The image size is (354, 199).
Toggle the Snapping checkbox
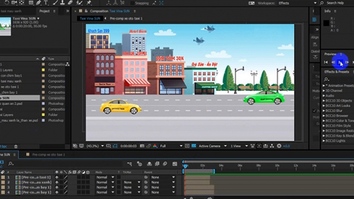pyautogui.click(x=132, y=3)
